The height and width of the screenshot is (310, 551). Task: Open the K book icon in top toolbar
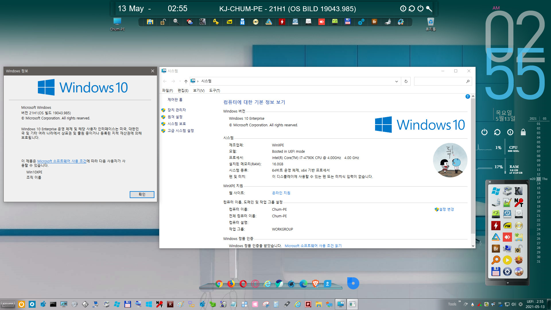tap(203, 22)
